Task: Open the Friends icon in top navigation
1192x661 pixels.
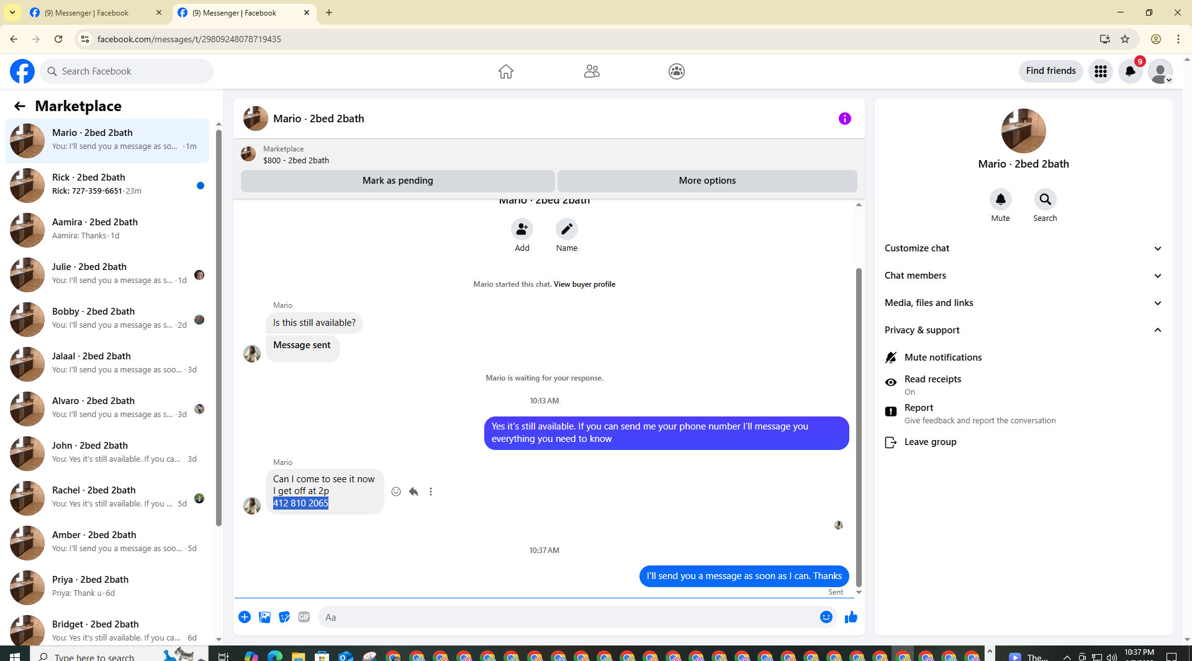Action: click(x=592, y=71)
